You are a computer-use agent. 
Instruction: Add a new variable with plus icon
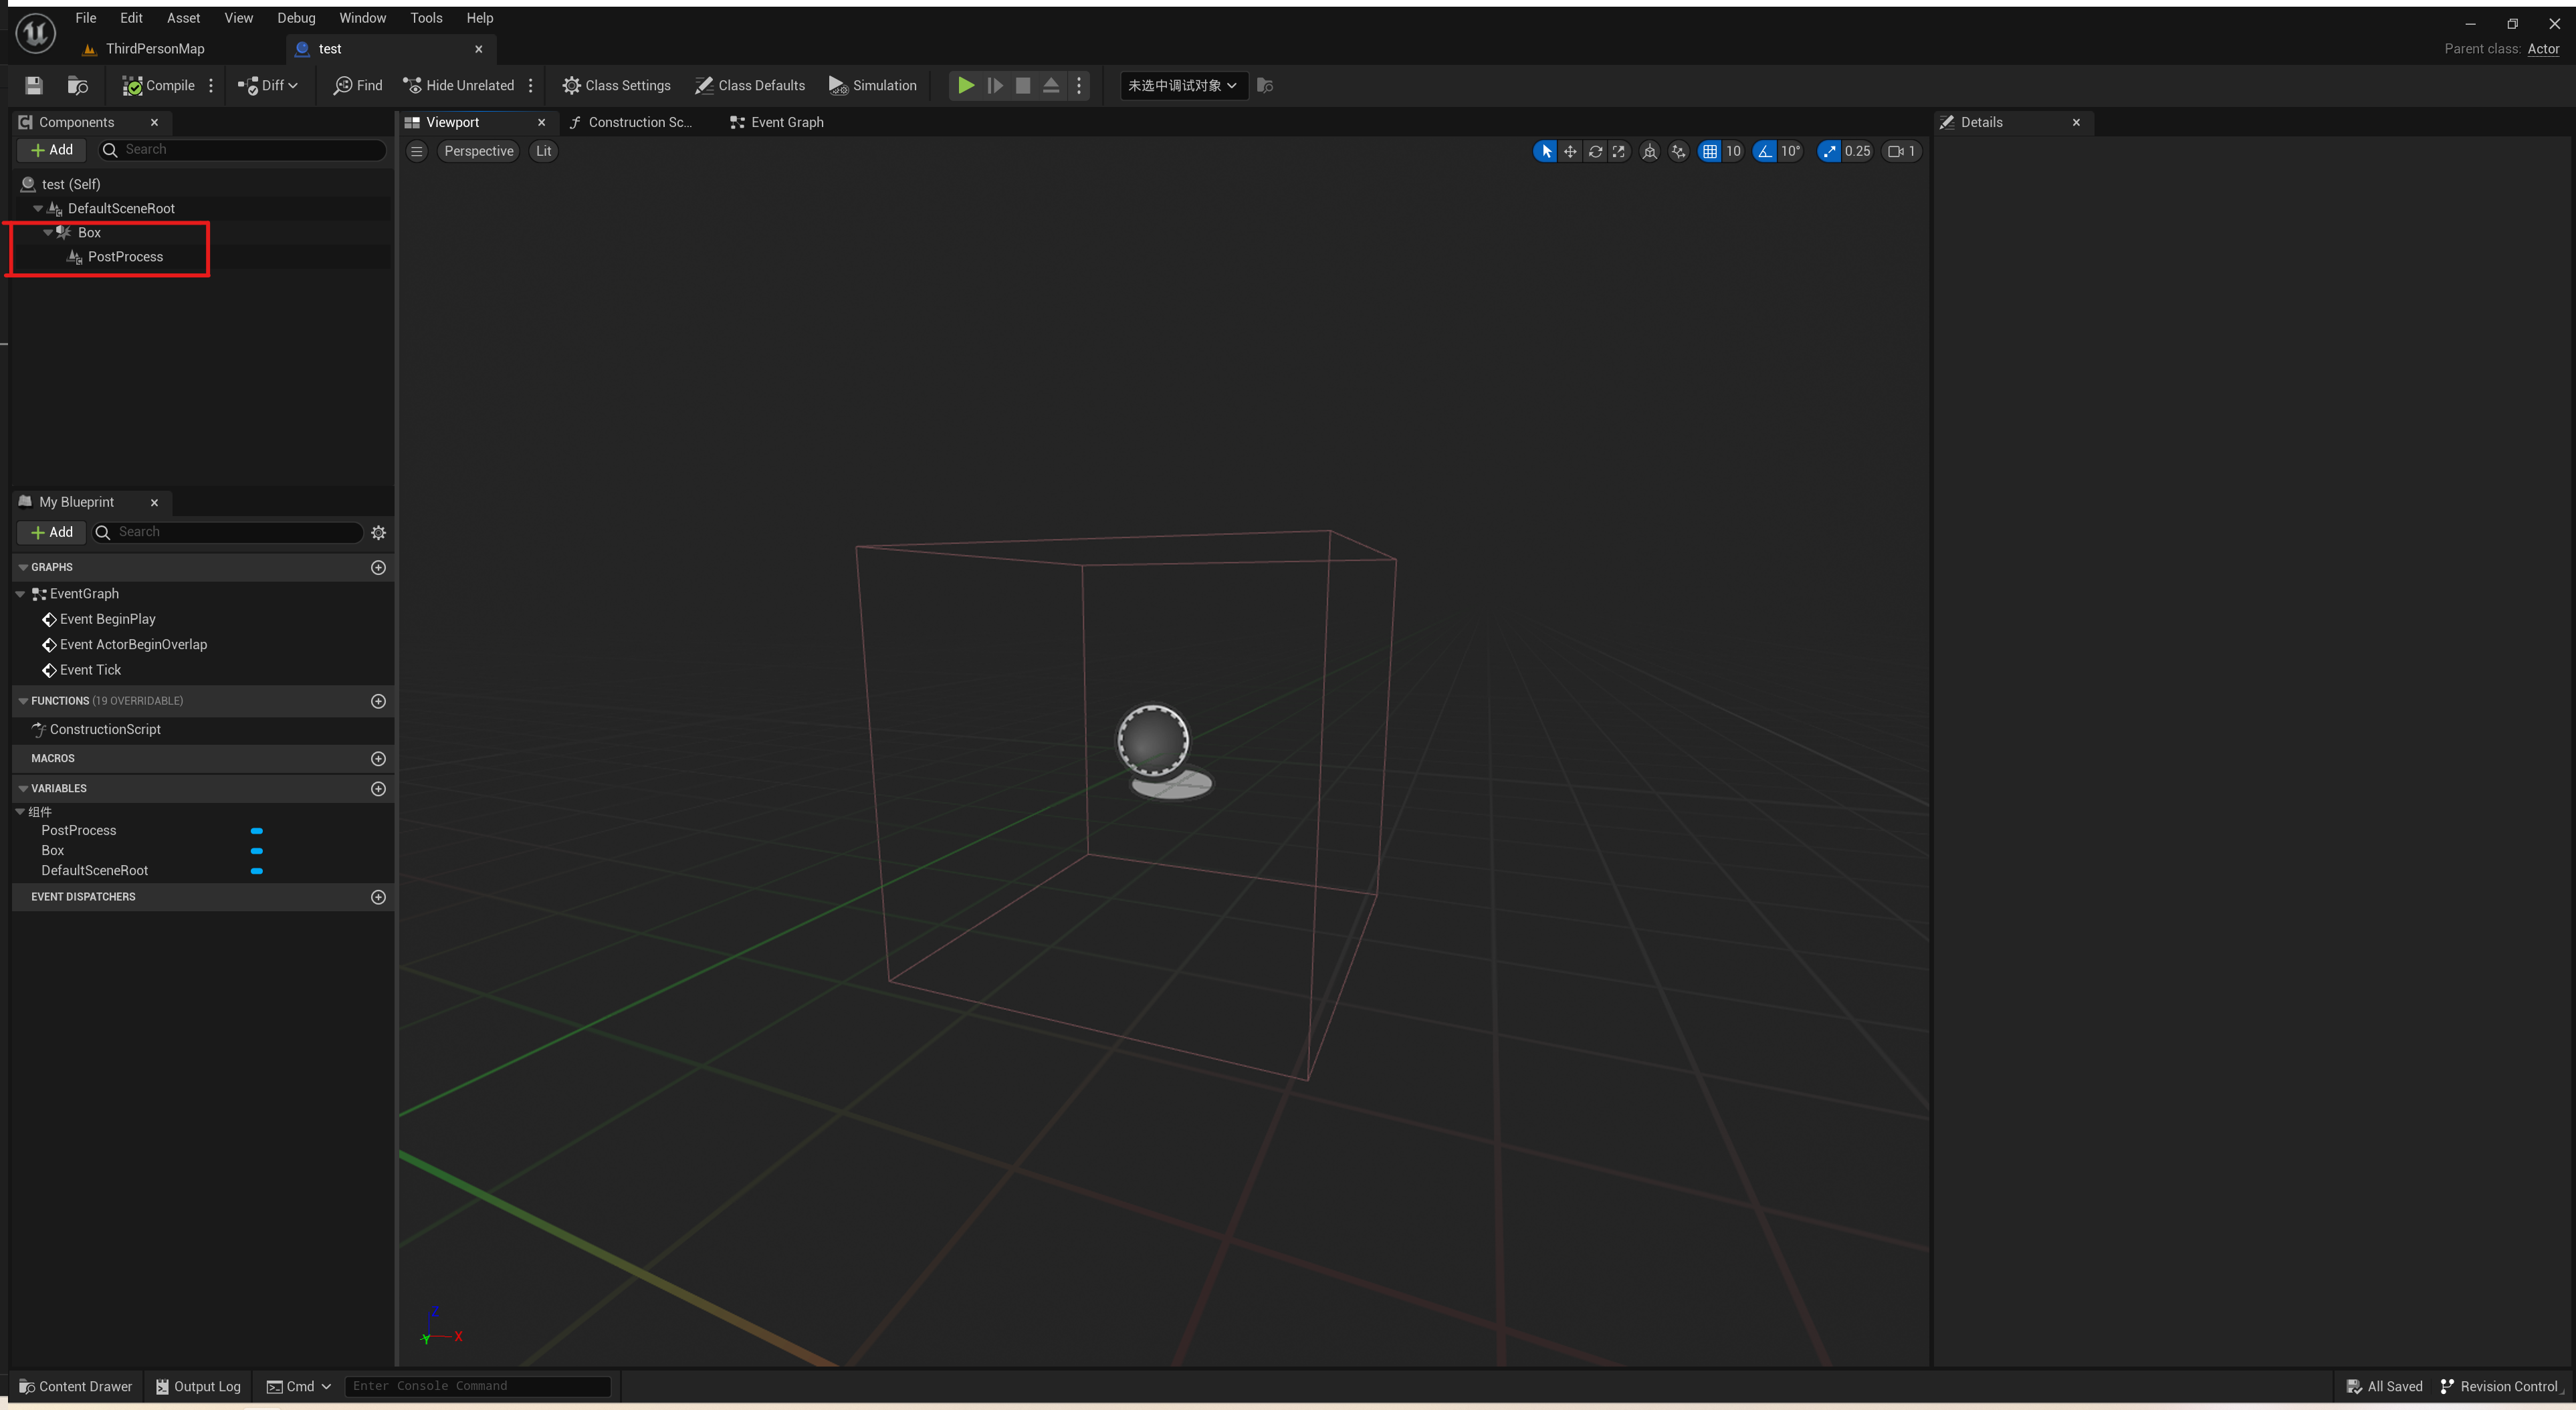[x=378, y=789]
